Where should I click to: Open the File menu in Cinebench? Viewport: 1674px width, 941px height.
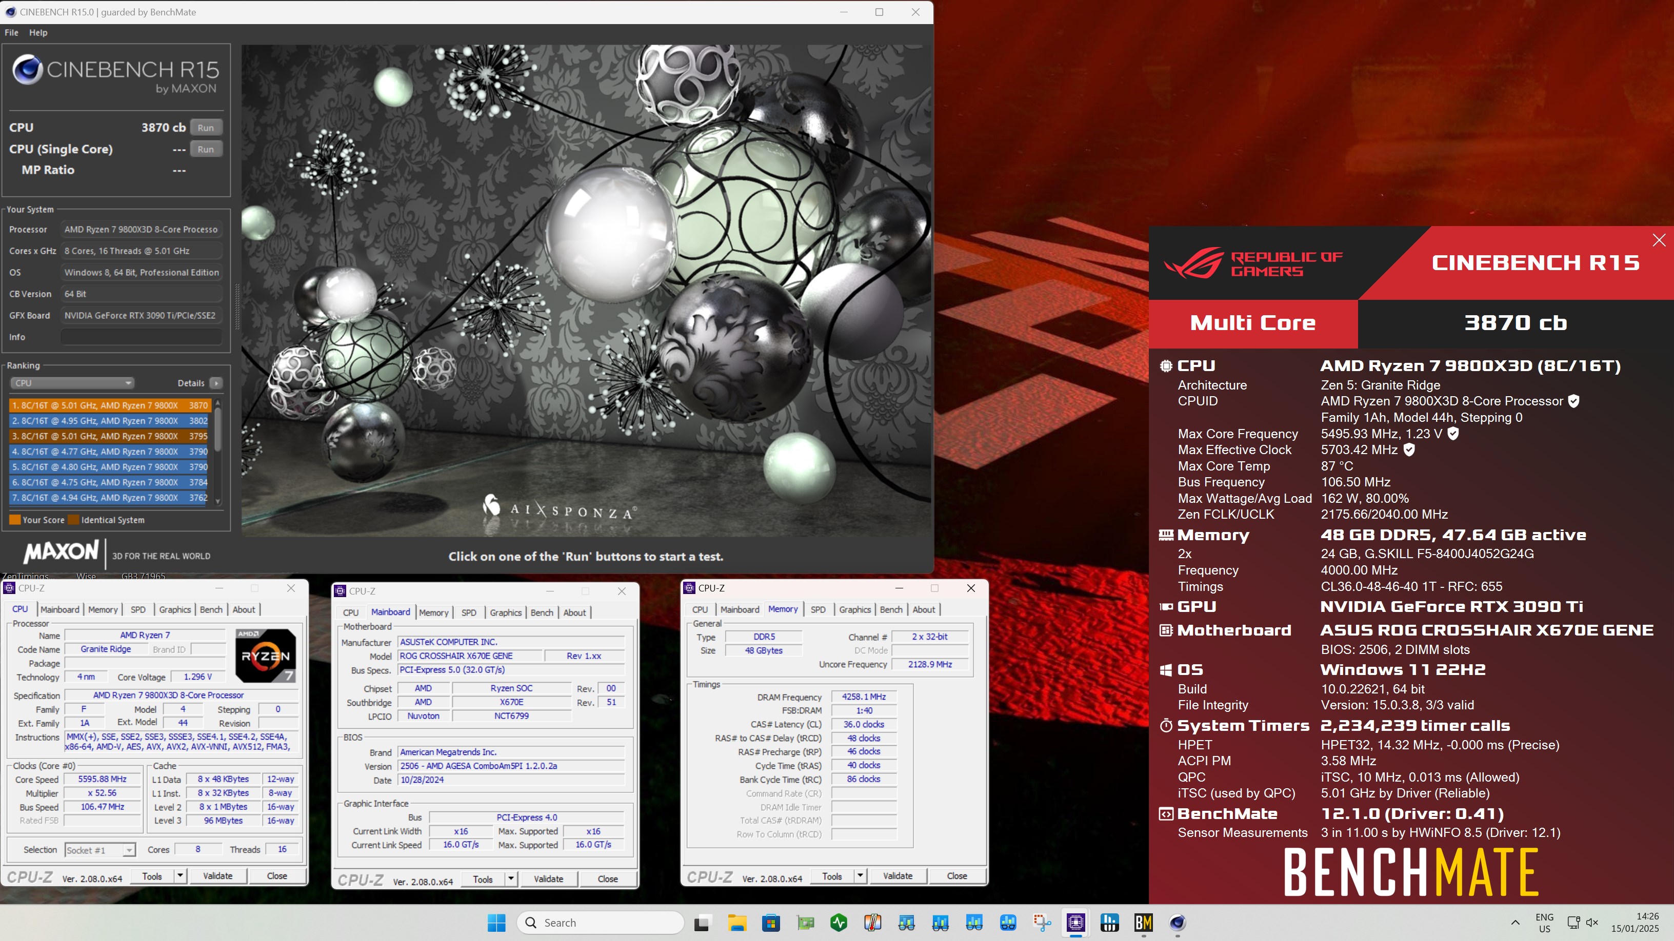click(12, 32)
